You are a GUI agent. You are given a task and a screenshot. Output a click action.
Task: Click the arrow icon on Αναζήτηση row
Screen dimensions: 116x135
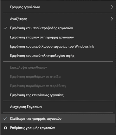click(x=112, y=19)
